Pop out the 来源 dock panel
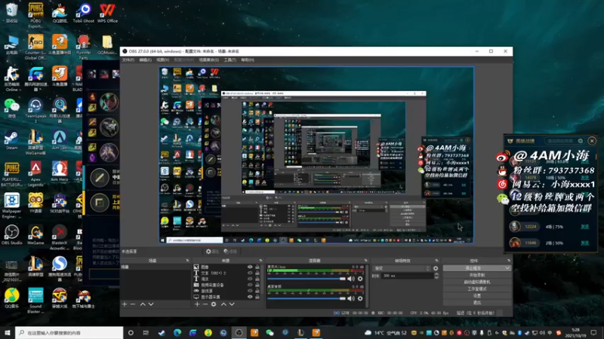This screenshot has height=339, width=604. [x=260, y=261]
